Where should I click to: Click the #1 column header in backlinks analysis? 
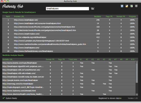(x=81, y=60)
